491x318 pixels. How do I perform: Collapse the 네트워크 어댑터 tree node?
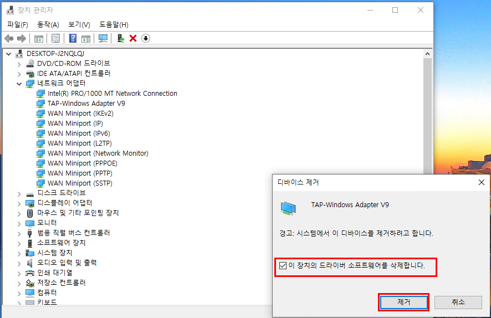click(19, 84)
